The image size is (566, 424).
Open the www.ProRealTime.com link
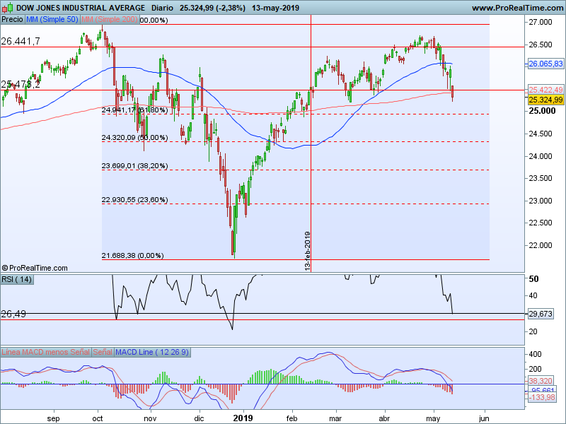[518, 8]
